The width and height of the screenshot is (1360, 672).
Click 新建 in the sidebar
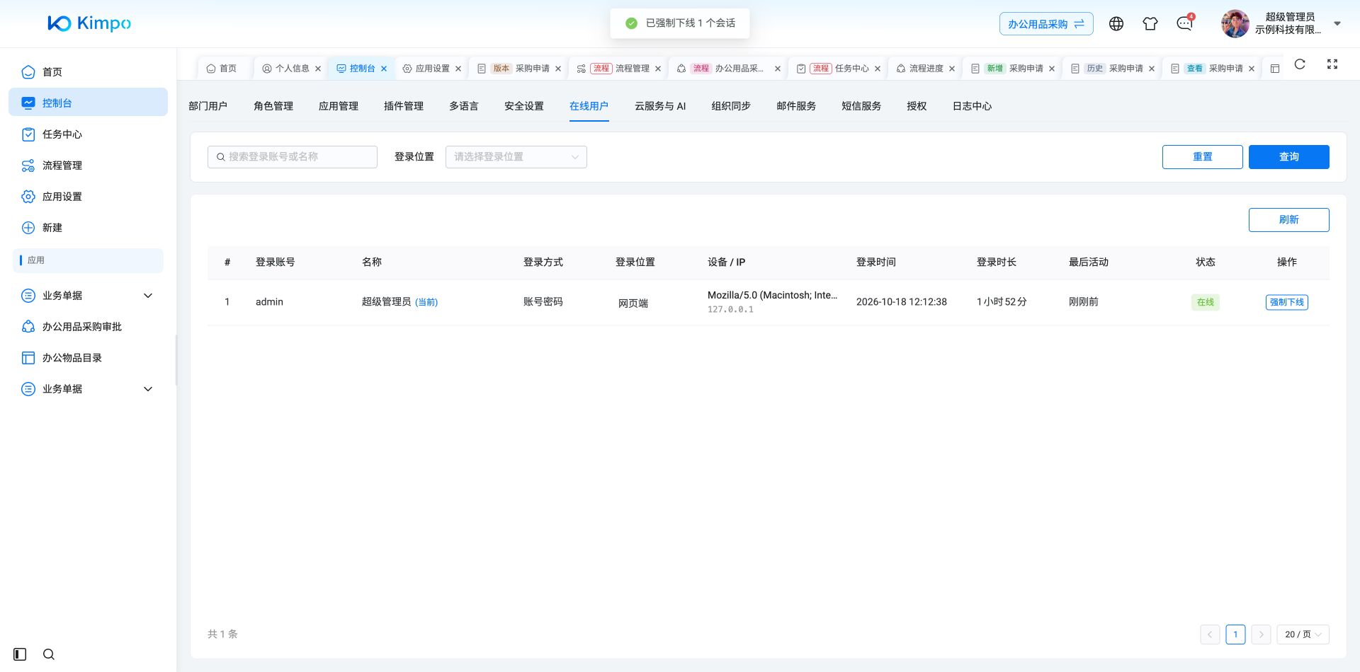pos(88,227)
